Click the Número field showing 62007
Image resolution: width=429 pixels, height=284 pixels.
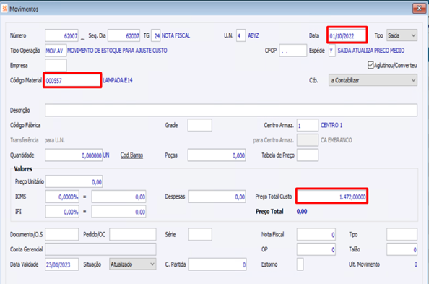61,35
